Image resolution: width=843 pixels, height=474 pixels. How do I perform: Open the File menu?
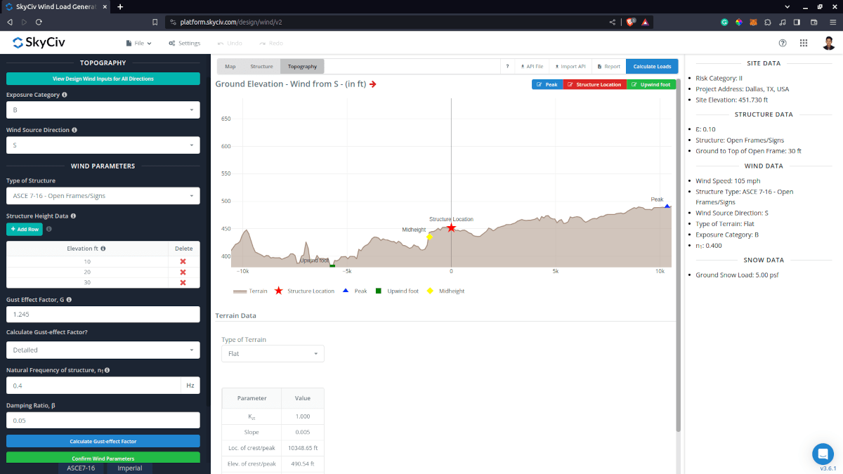[138, 43]
